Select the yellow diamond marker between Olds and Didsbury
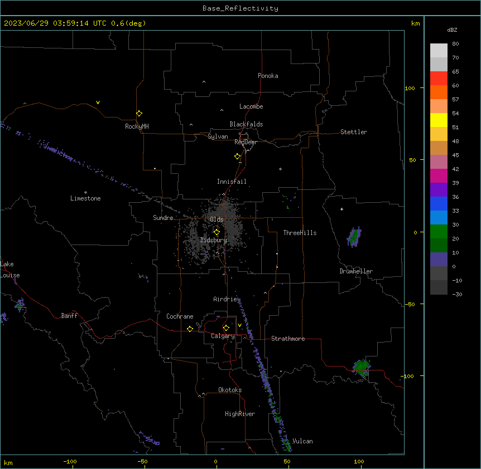The image size is (481, 469). (217, 232)
